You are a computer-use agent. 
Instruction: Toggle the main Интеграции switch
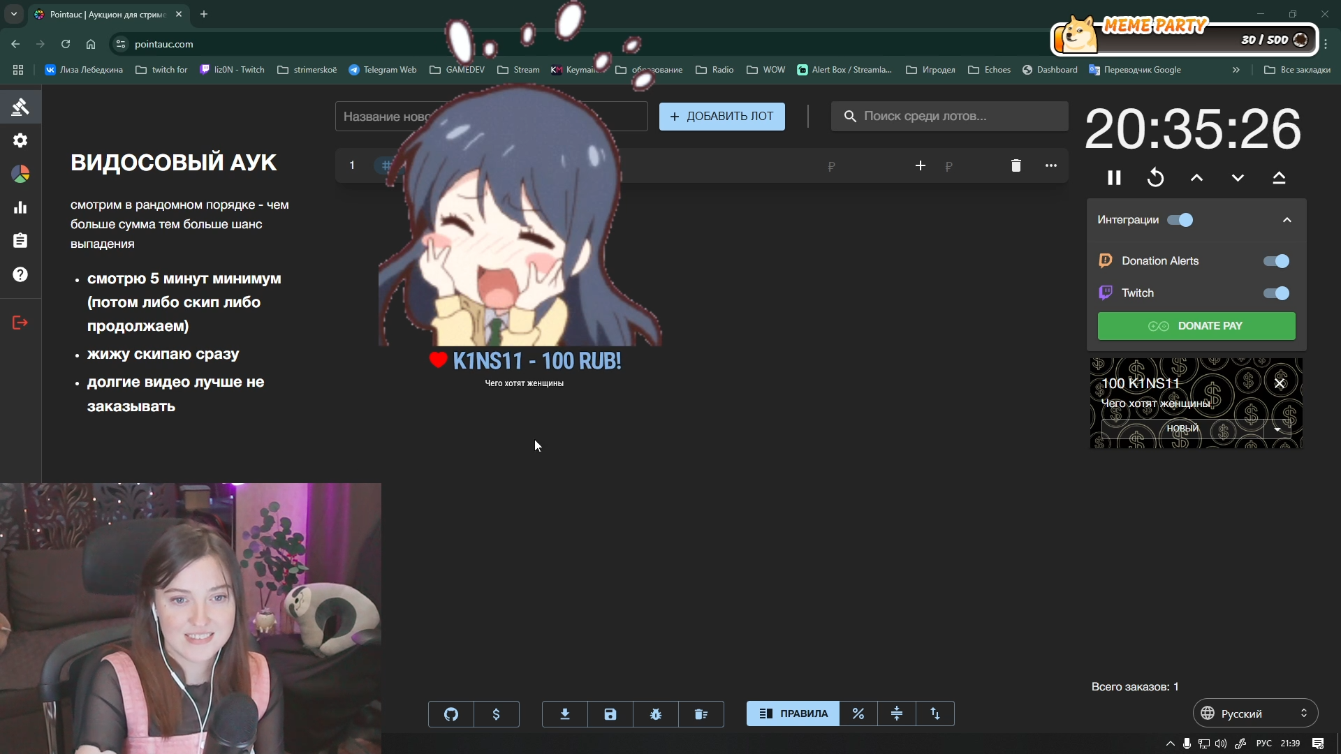(1180, 220)
